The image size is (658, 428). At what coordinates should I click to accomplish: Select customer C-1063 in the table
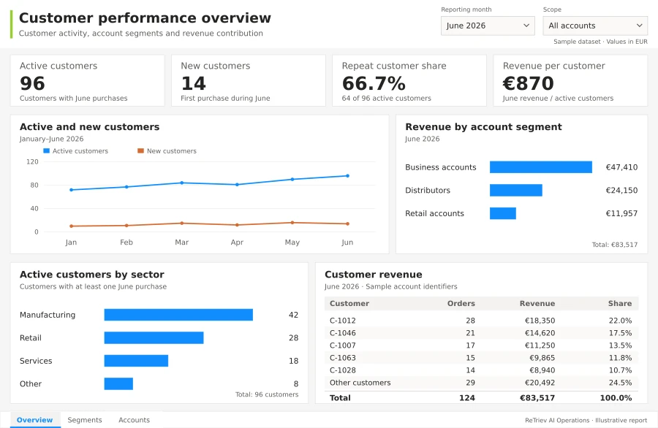coord(342,358)
